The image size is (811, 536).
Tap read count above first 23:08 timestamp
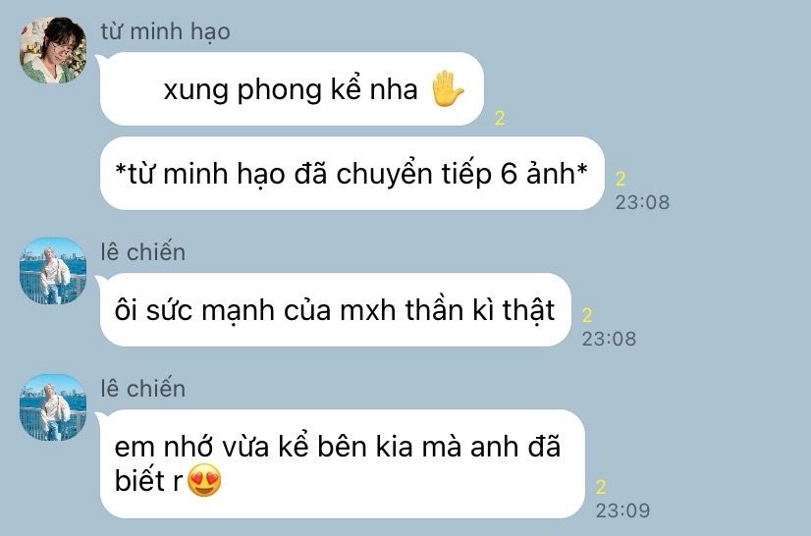621,179
